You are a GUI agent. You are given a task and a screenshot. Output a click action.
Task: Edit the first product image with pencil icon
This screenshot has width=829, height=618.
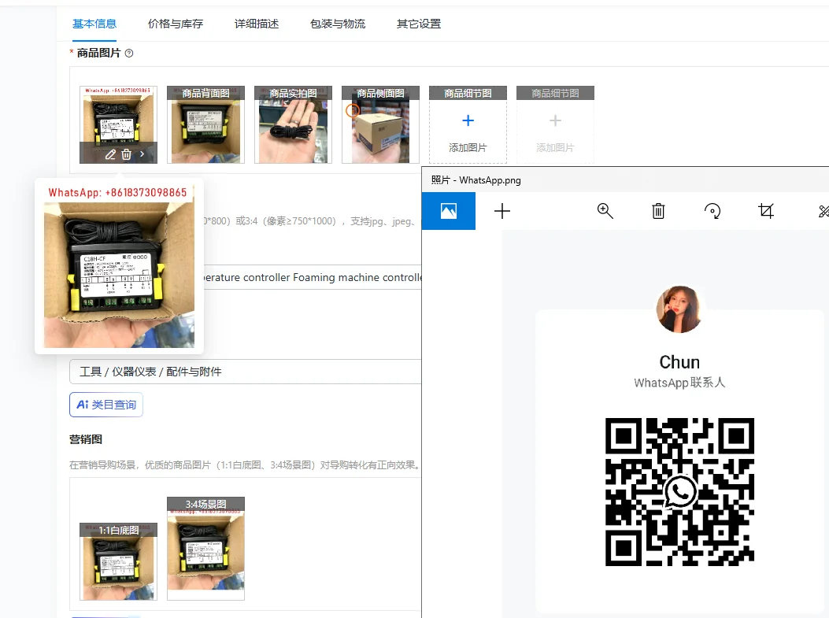tap(110, 154)
